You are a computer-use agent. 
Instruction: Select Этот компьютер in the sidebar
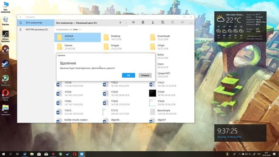36,23
